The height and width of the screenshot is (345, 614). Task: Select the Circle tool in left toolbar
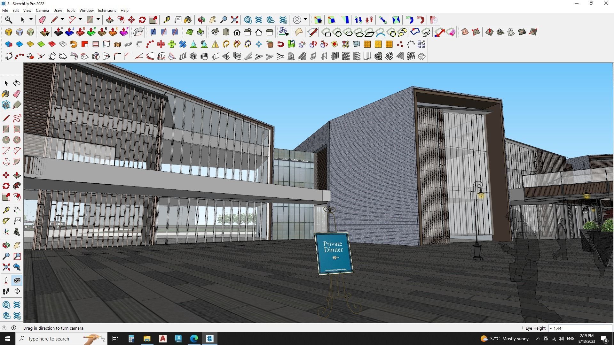[x=6, y=140]
